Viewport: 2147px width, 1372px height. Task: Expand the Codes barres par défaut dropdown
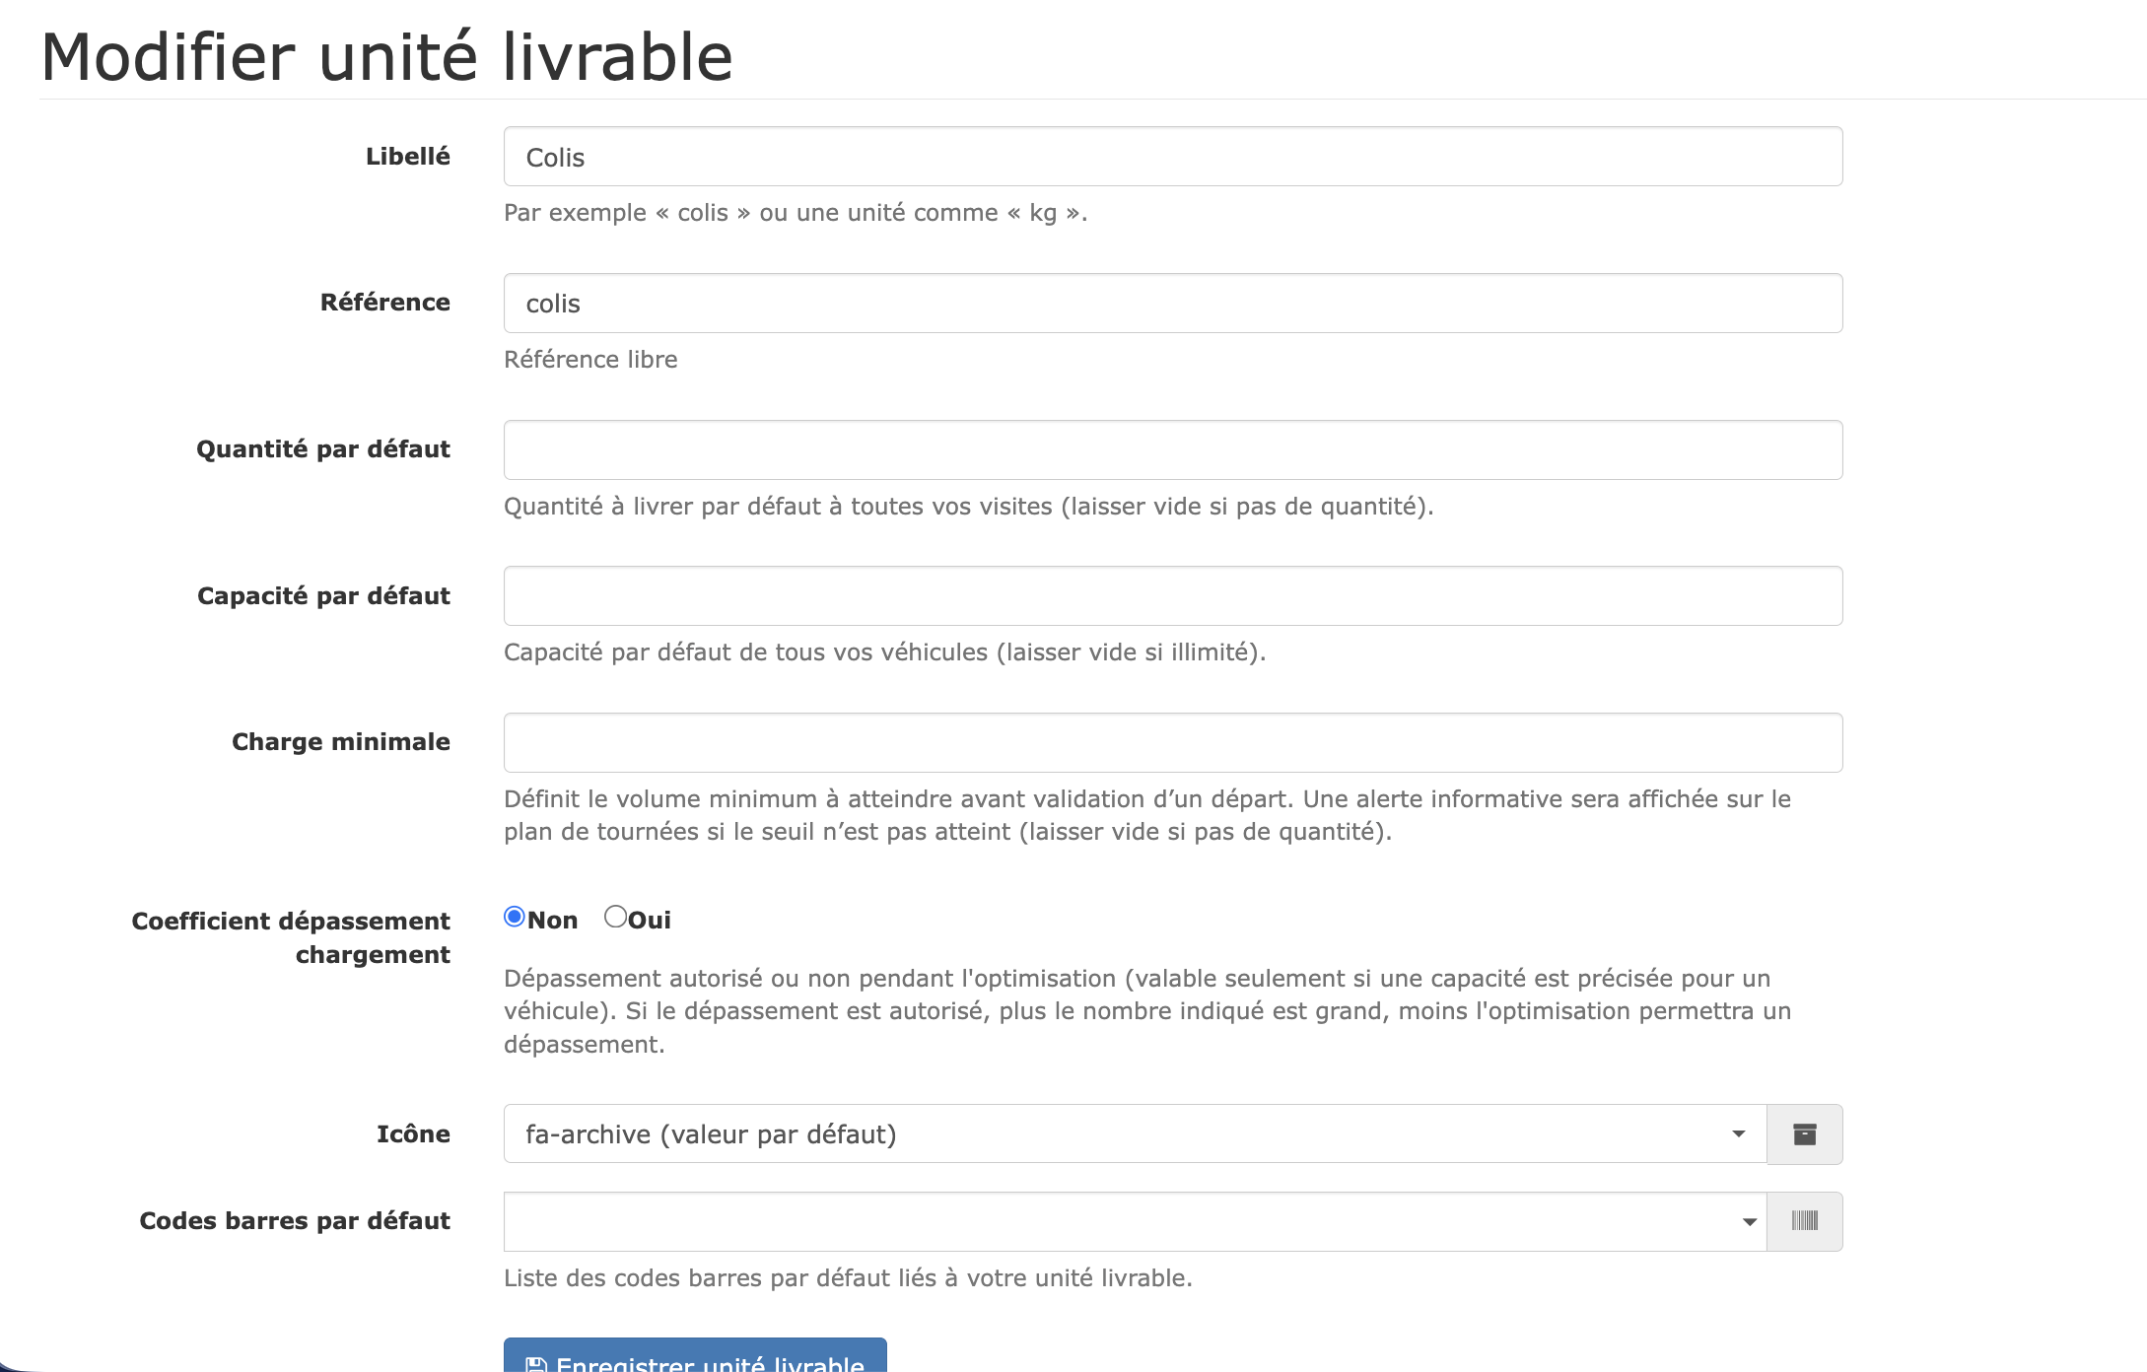point(1134,1221)
